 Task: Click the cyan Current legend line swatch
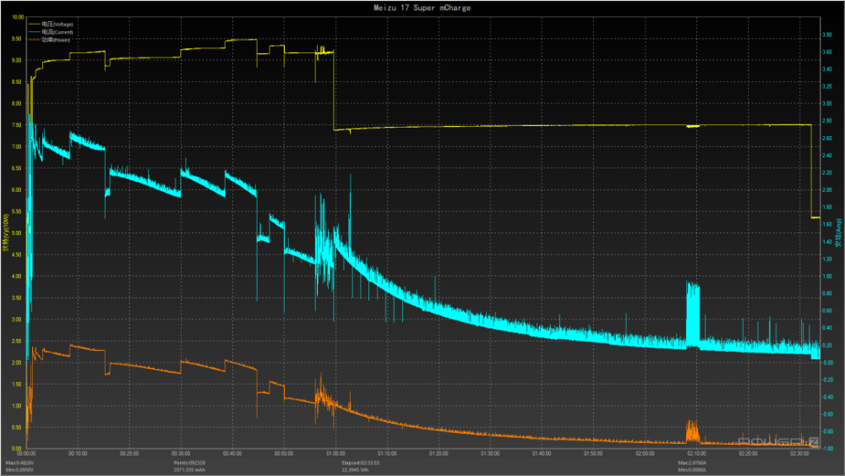pyautogui.click(x=35, y=32)
